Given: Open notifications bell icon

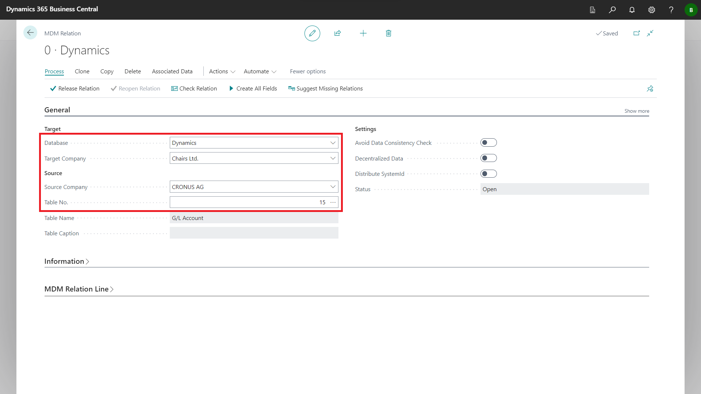Looking at the screenshot, I should click(x=632, y=10).
